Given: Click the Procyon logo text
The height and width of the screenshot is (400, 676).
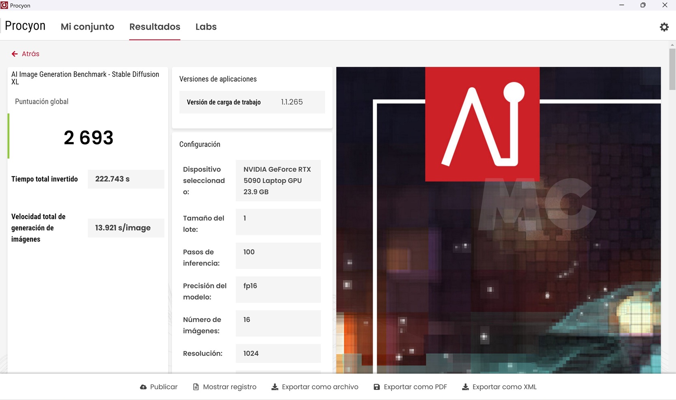Looking at the screenshot, I should pyautogui.click(x=25, y=26).
